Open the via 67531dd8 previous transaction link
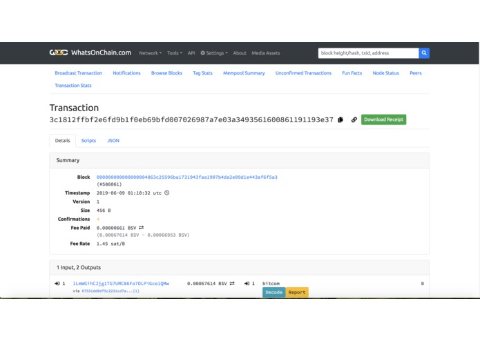This screenshot has height=341, width=480. [x=111, y=291]
